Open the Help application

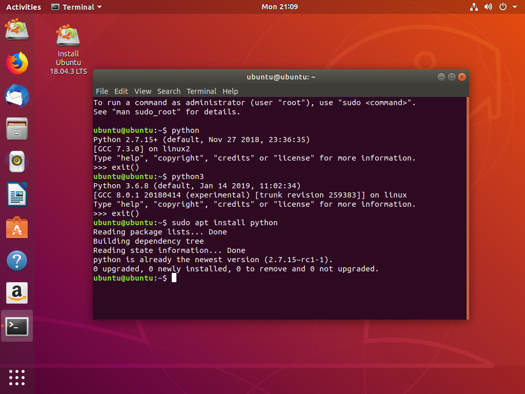(17, 261)
